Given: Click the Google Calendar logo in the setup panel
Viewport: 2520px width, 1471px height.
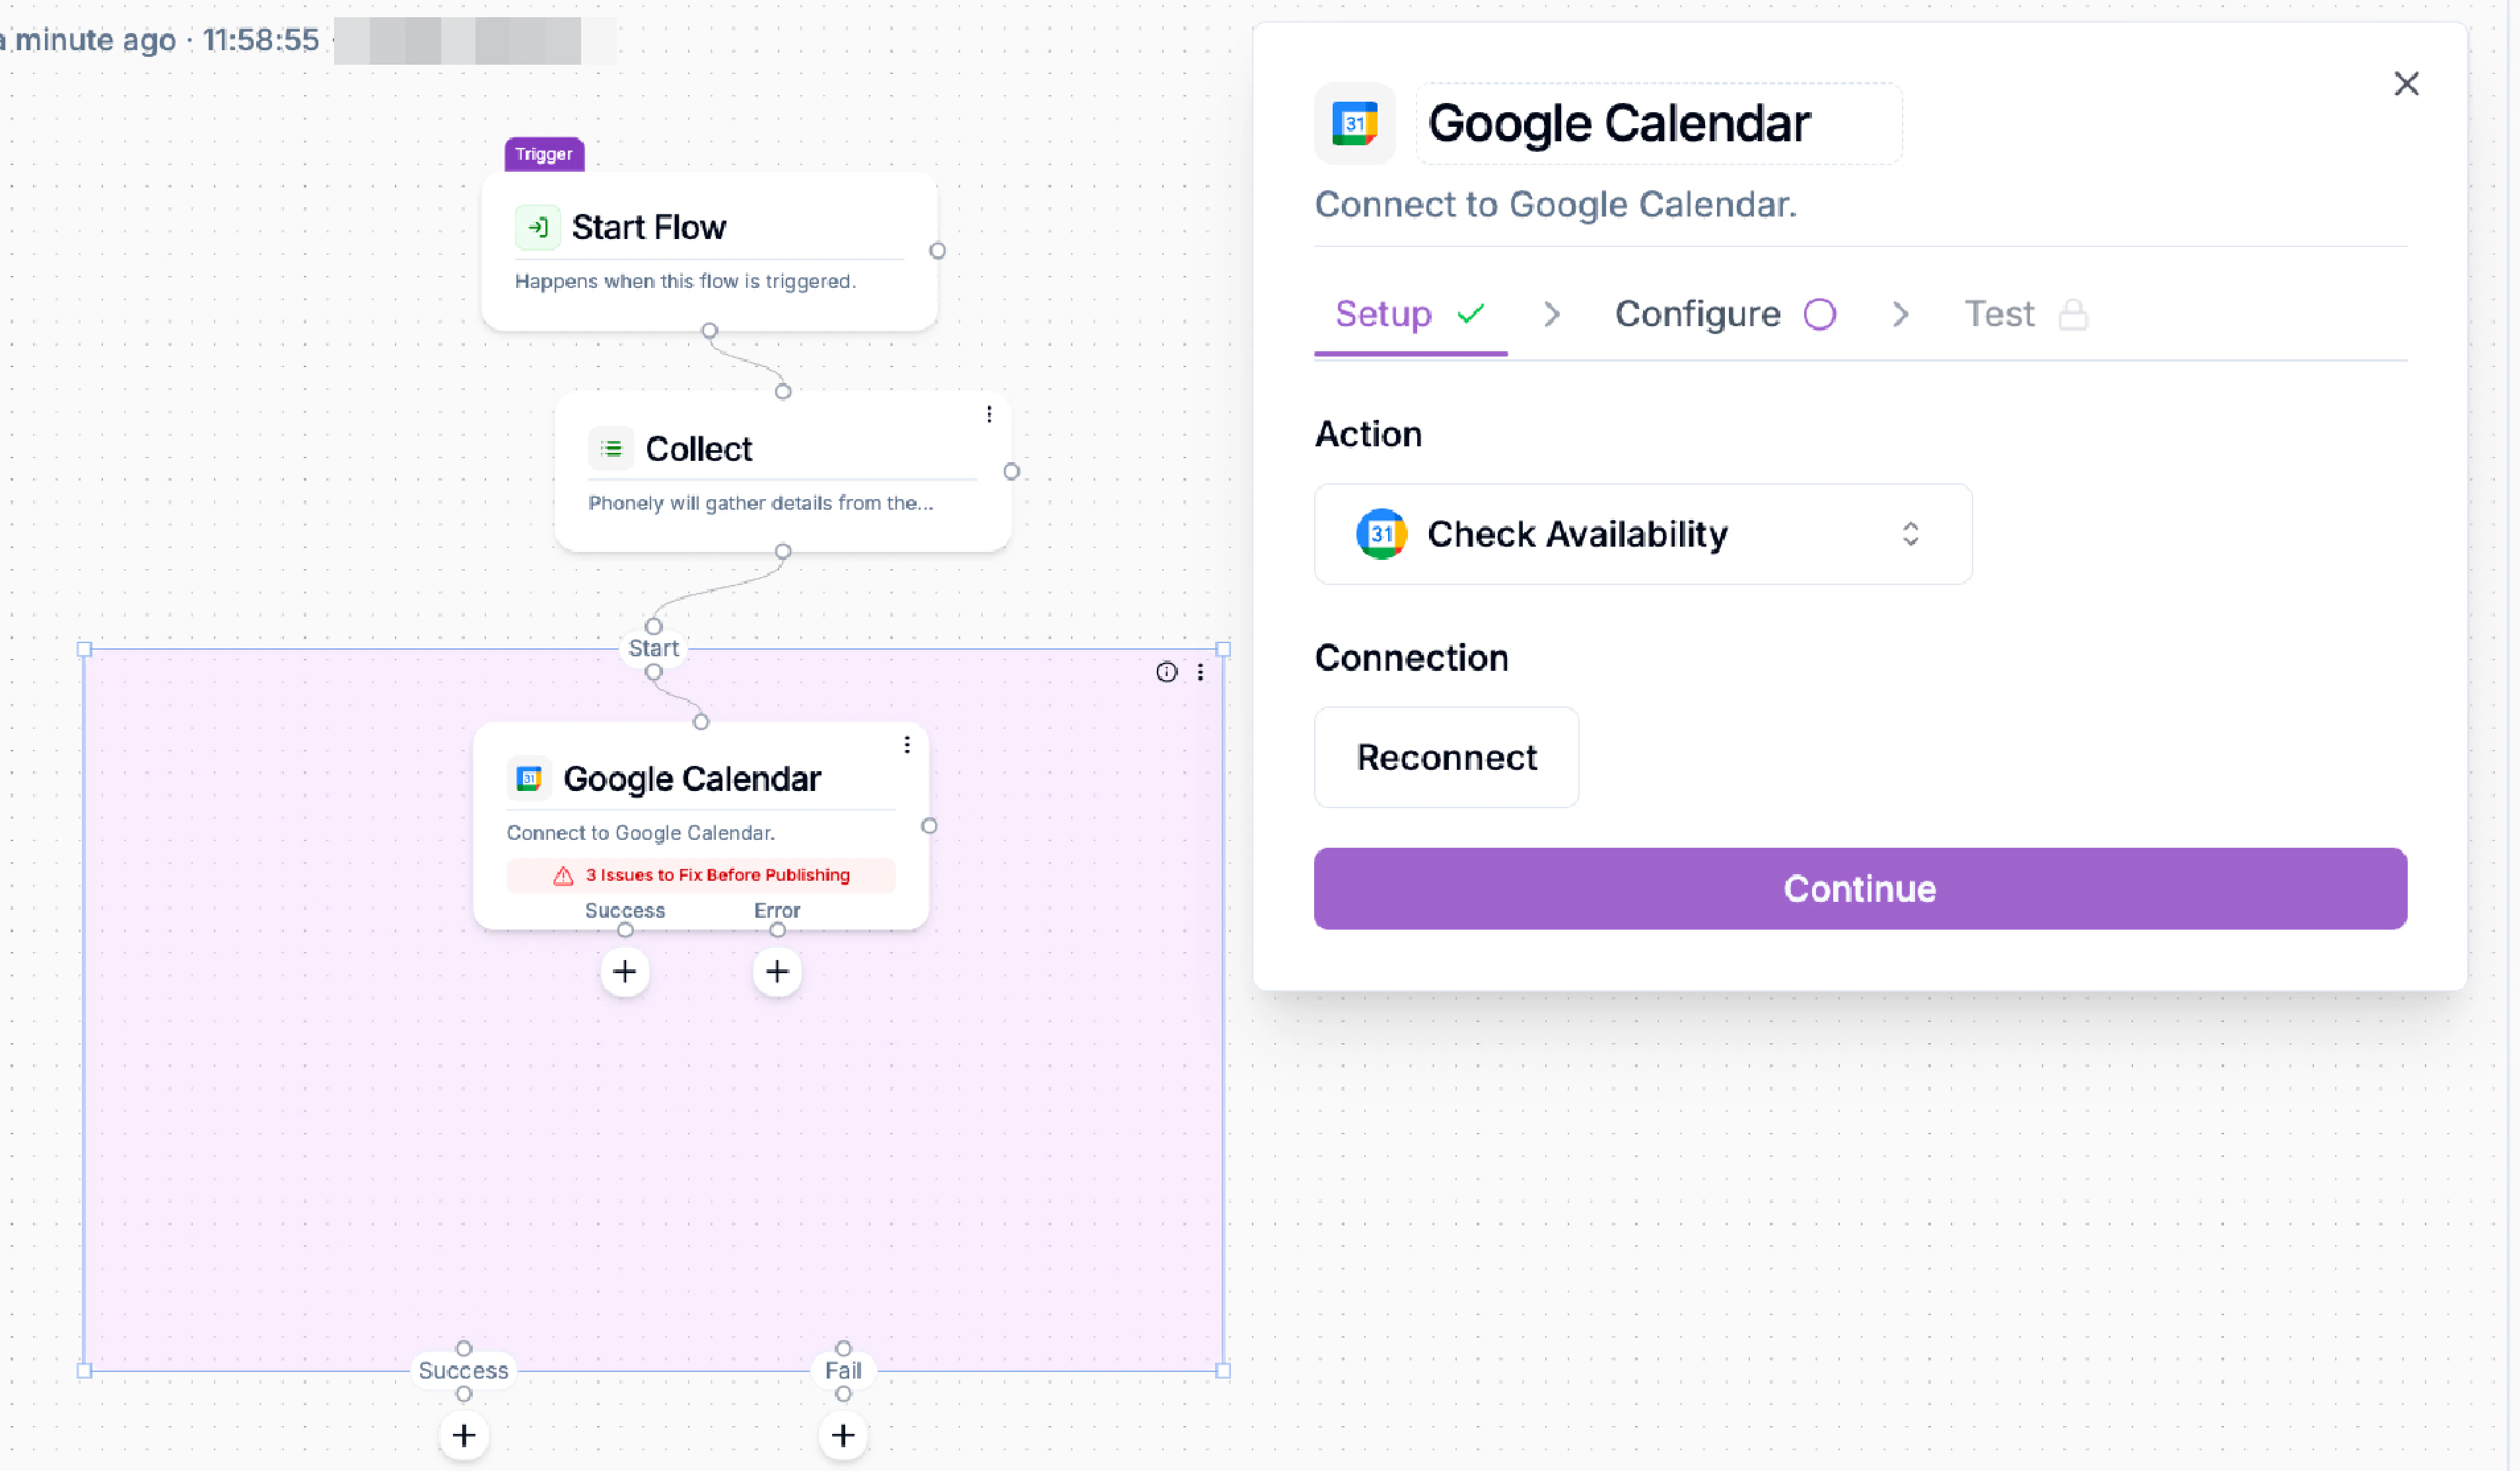Looking at the screenshot, I should point(1355,123).
